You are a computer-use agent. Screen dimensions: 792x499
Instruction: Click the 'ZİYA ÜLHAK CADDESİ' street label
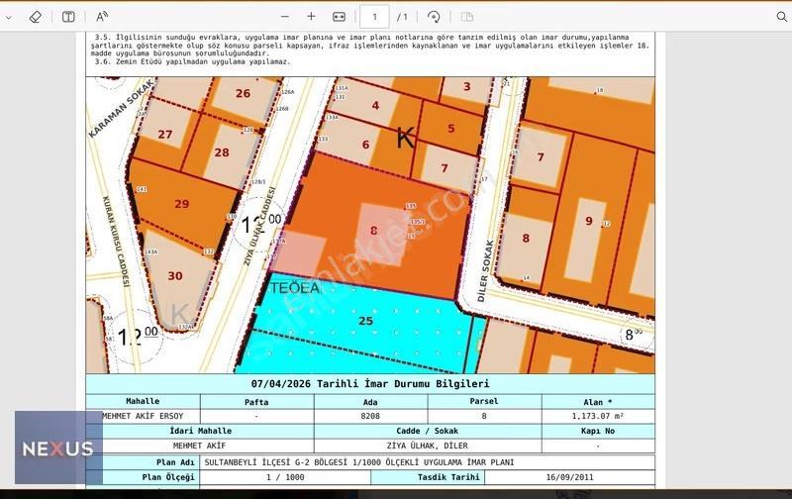coord(260,226)
